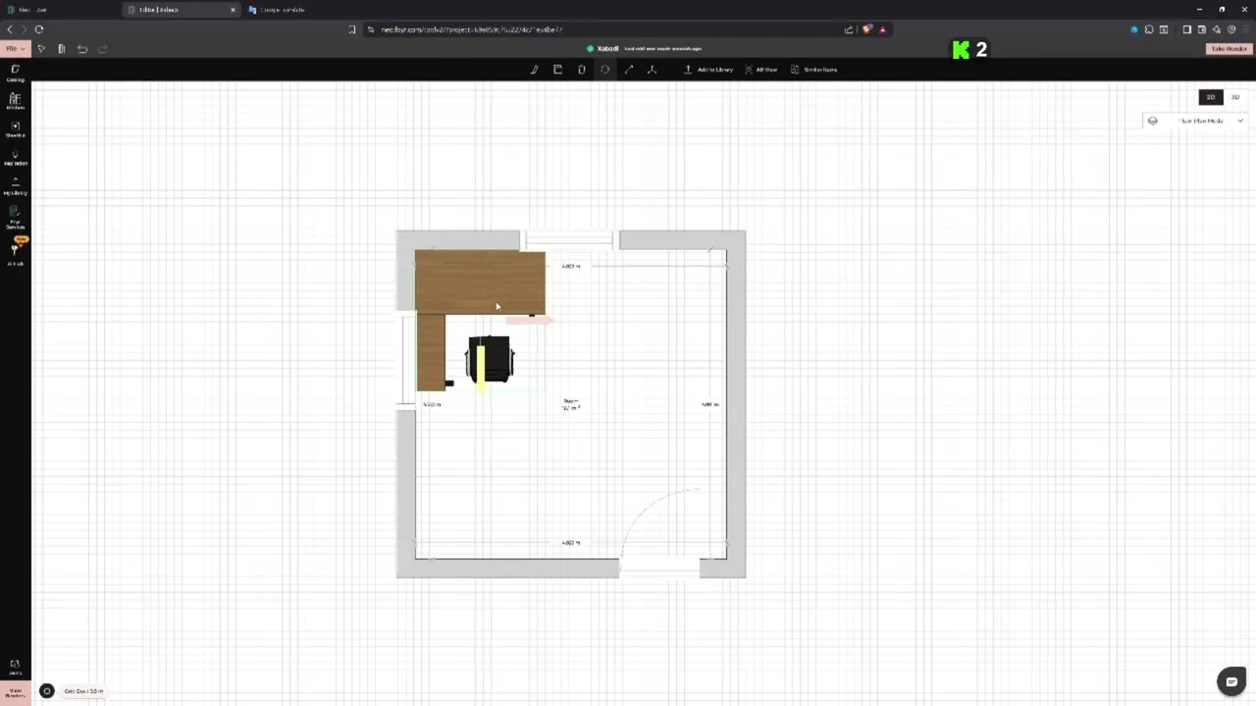
Task: Open the Inspiration section in sidebar
Action: (15, 158)
